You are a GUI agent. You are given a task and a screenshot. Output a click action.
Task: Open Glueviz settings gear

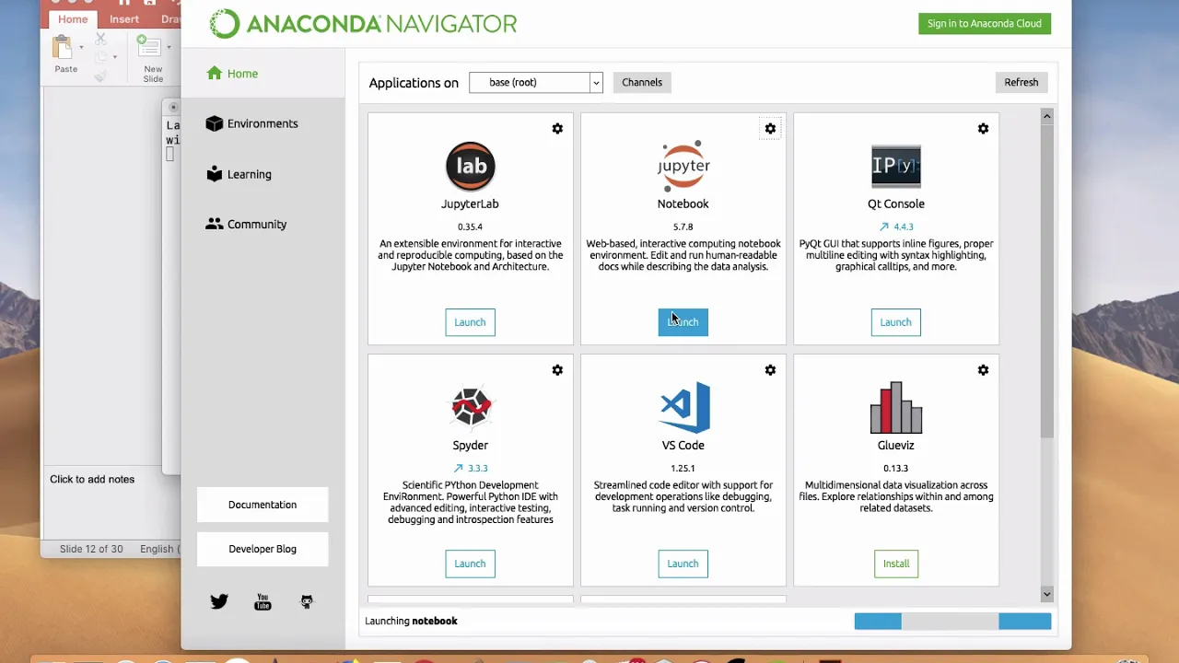click(x=983, y=370)
